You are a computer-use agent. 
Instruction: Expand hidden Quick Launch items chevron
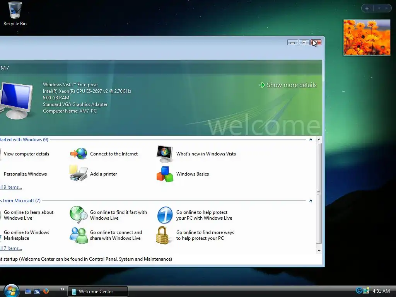pyautogui.click(x=62, y=289)
